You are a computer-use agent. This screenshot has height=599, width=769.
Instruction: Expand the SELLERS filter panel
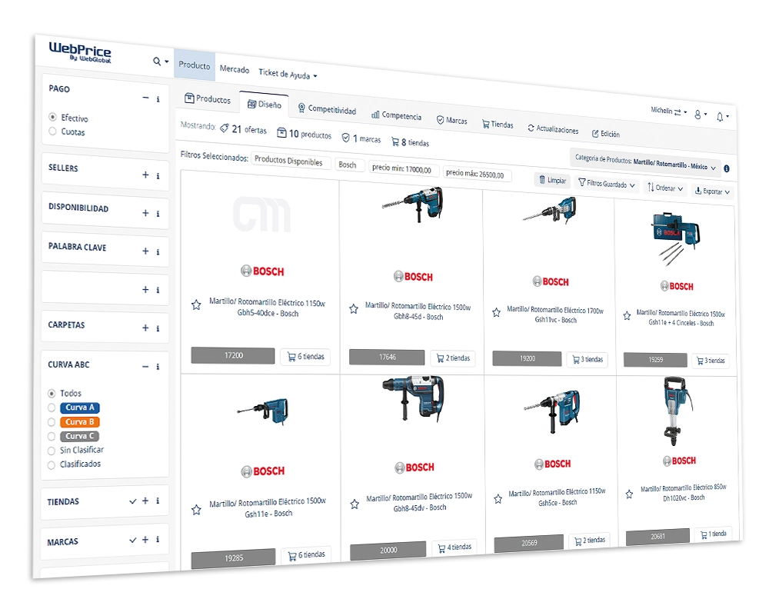click(145, 175)
